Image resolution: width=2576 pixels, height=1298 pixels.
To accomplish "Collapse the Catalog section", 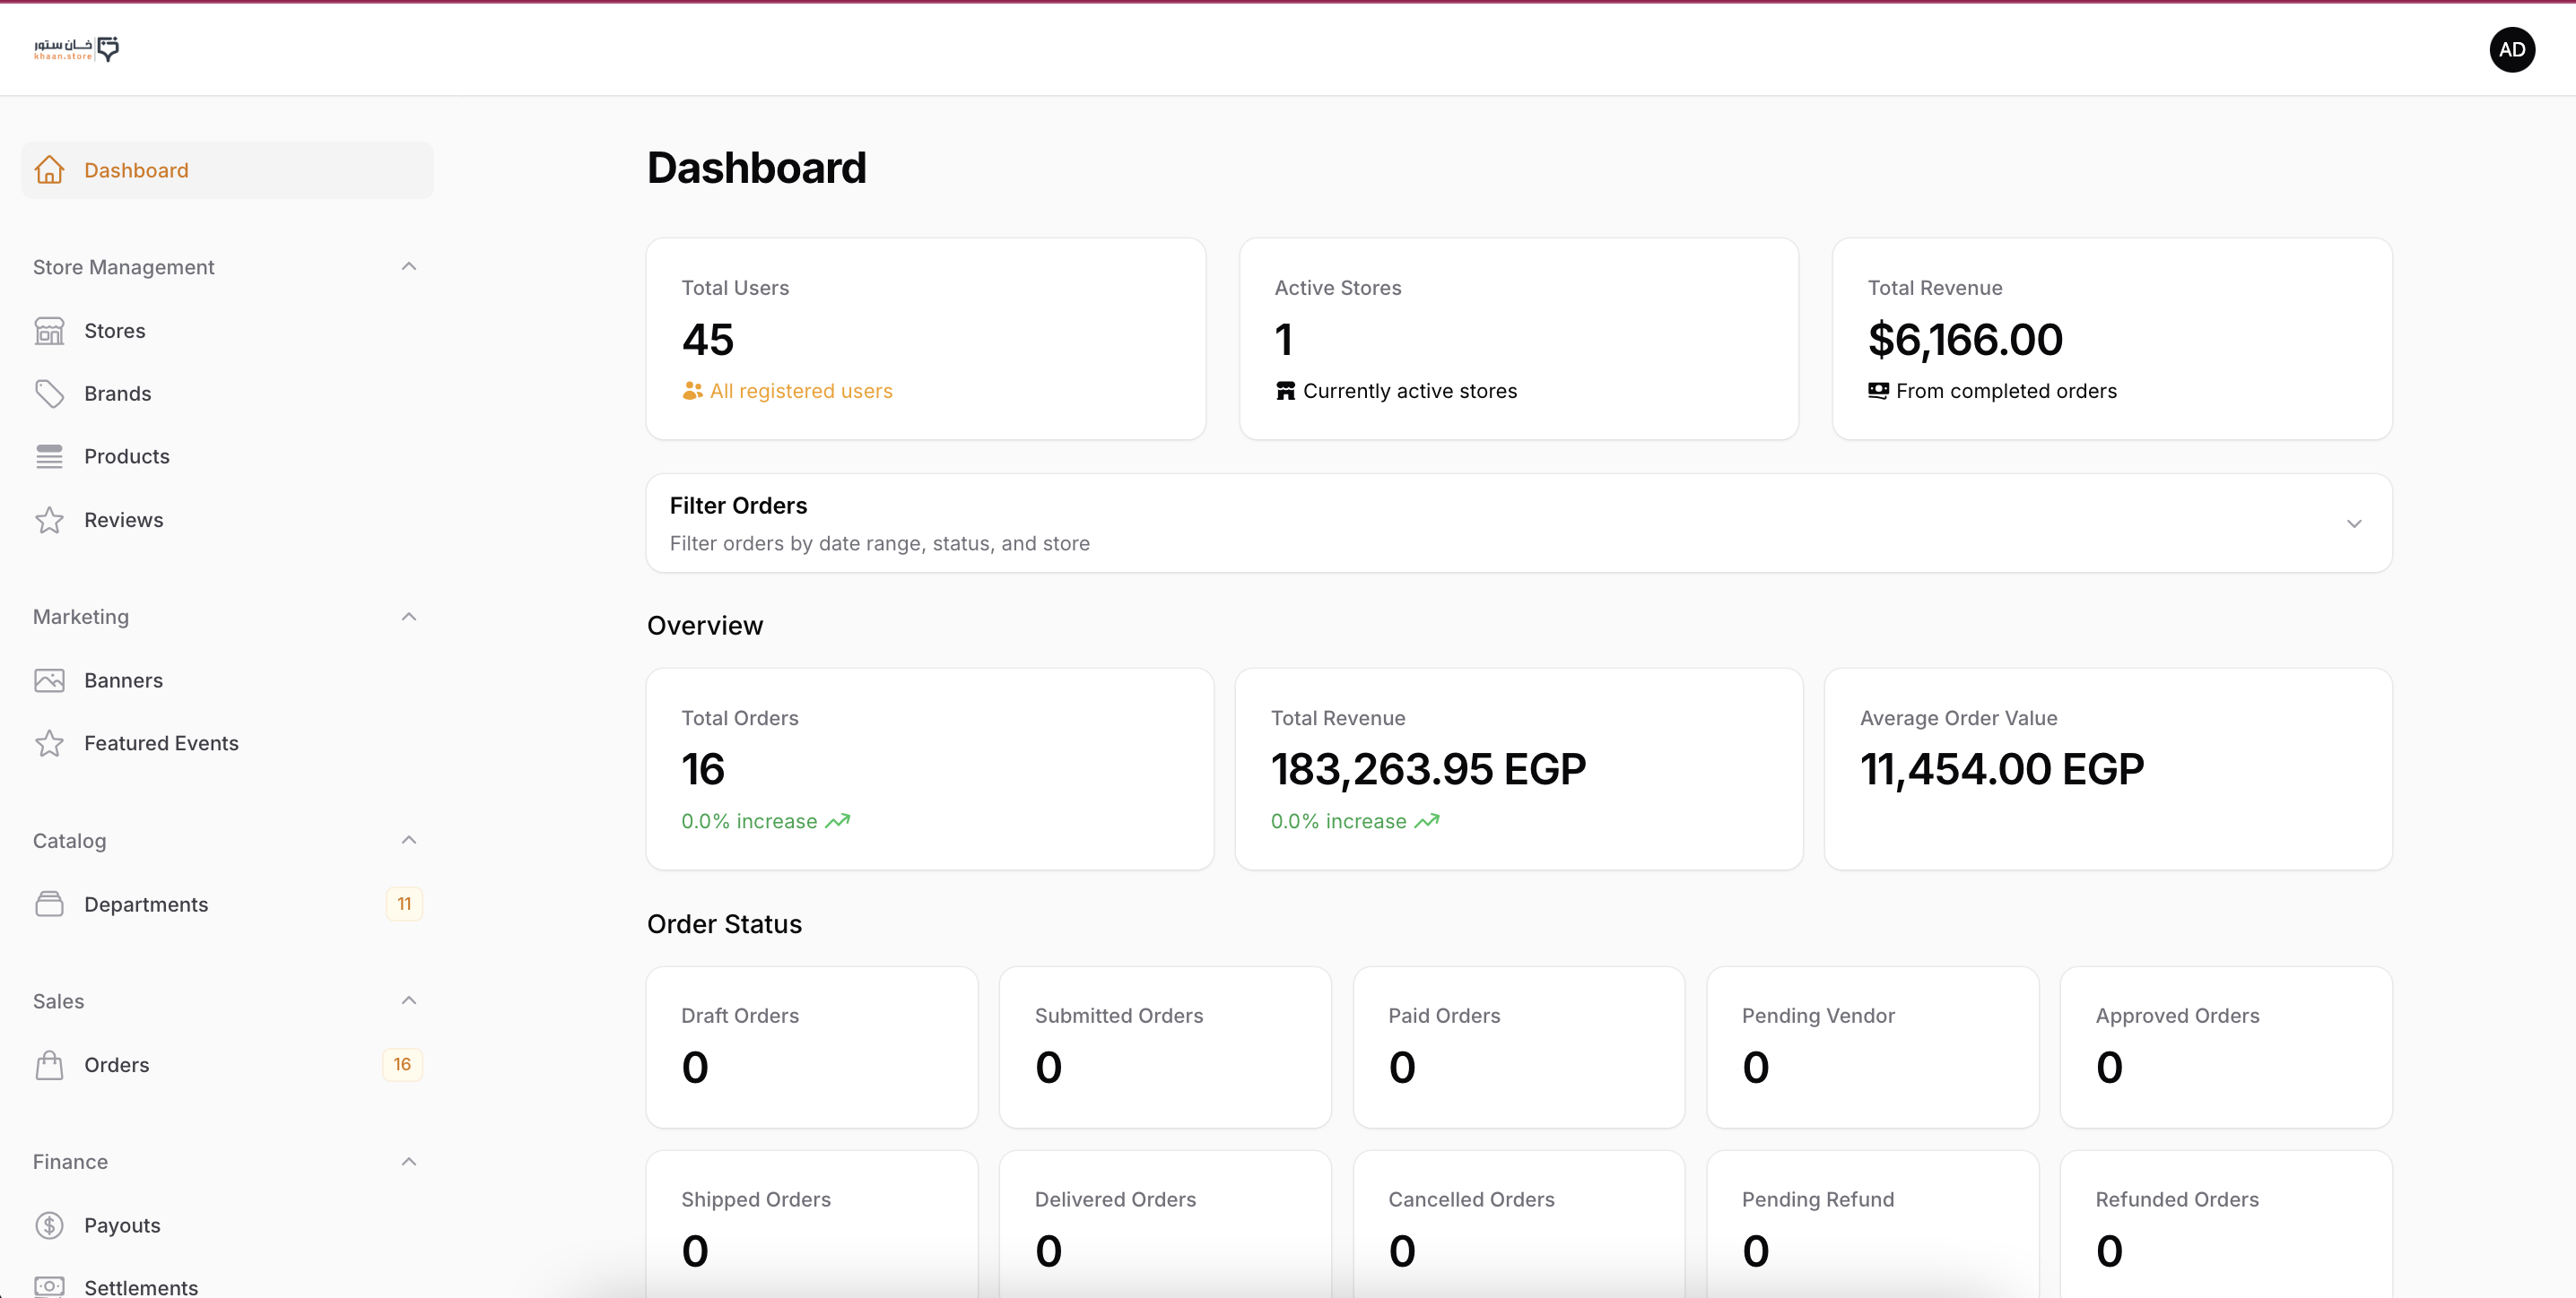I will click(x=408, y=840).
